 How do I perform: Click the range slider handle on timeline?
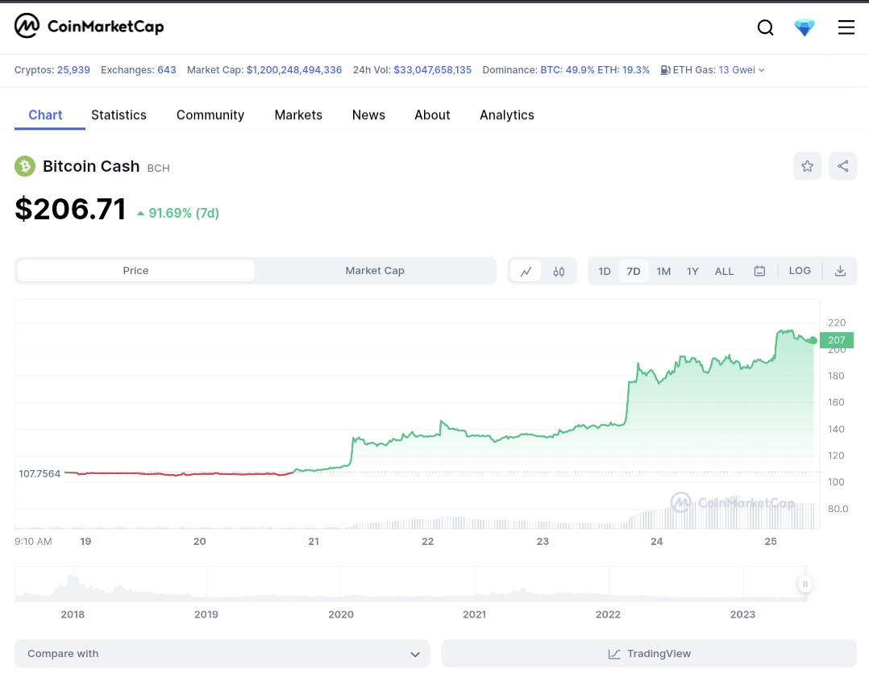[x=805, y=585]
